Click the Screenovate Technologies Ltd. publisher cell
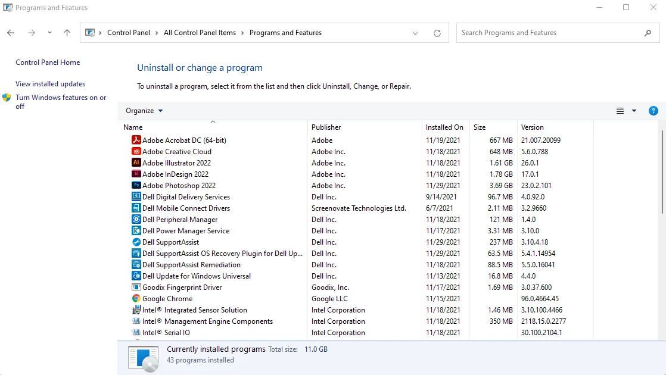This screenshot has height=375, width=666. pyautogui.click(x=359, y=208)
